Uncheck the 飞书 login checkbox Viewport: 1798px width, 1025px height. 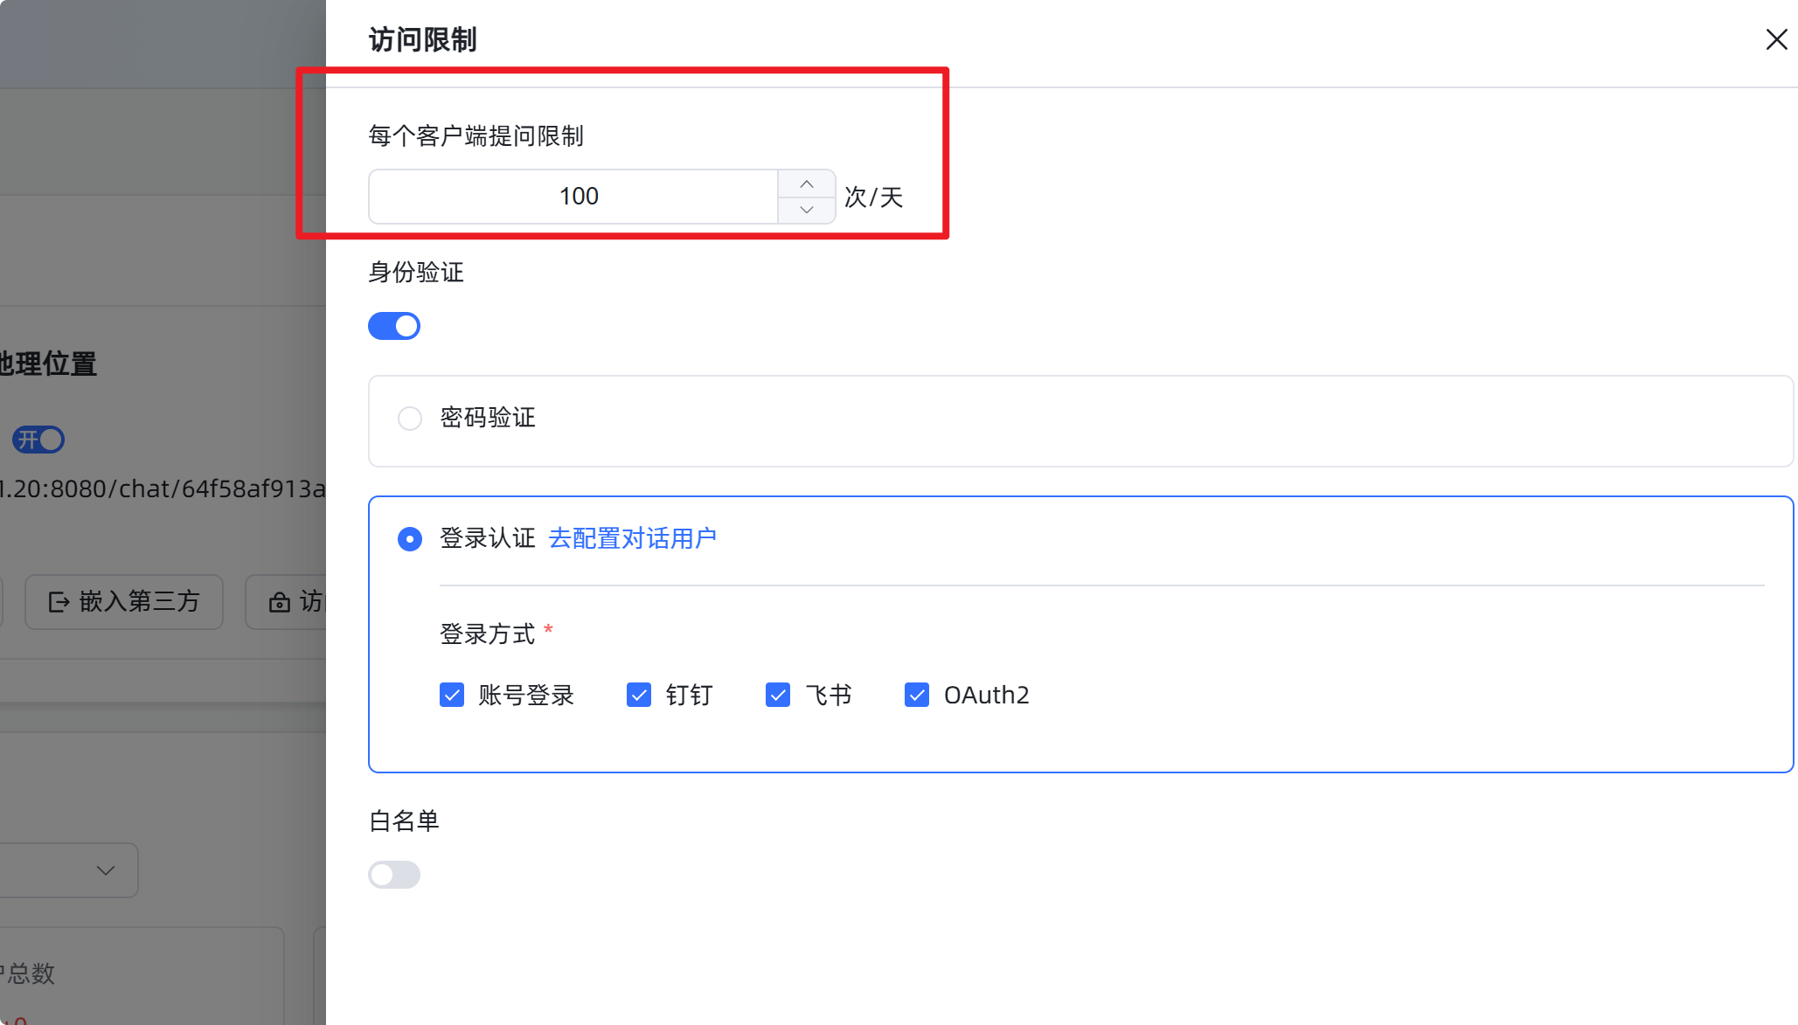click(x=778, y=696)
